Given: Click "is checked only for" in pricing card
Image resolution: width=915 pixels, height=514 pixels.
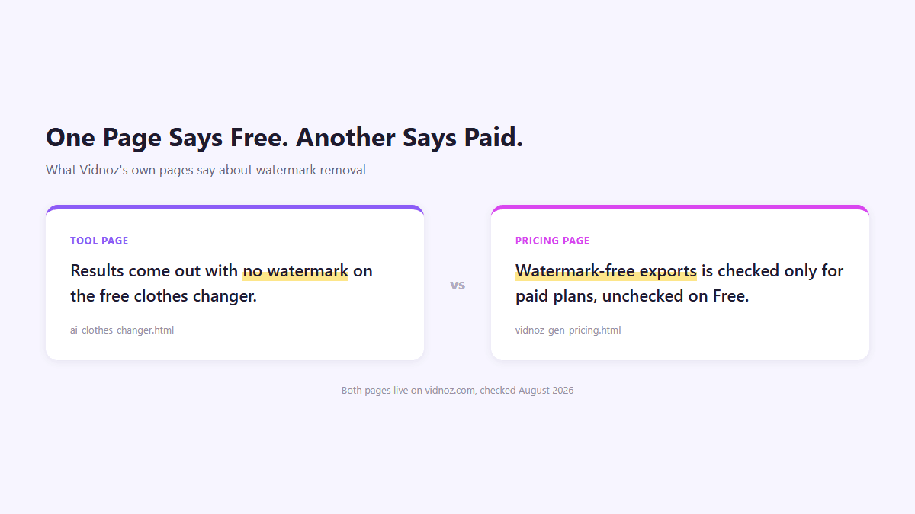Looking at the screenshot, I should [x=772, y=271].
